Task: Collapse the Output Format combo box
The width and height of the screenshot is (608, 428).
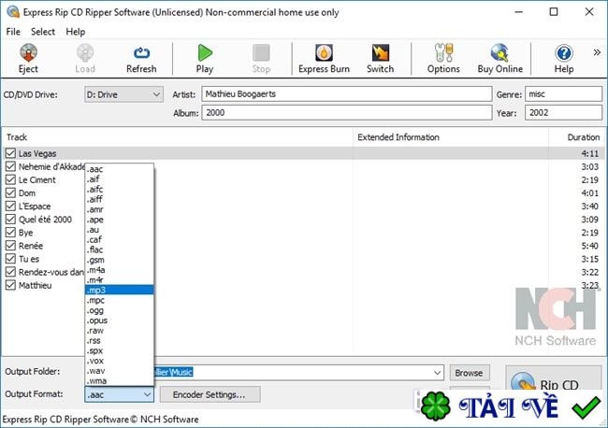Action: tap(119, 394)
